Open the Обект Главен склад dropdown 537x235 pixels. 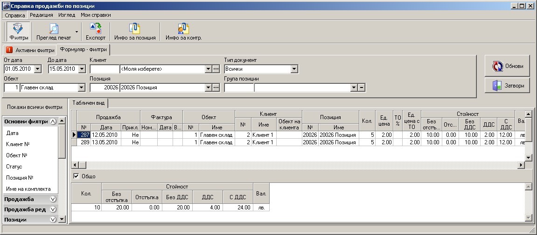coord(81,88)
